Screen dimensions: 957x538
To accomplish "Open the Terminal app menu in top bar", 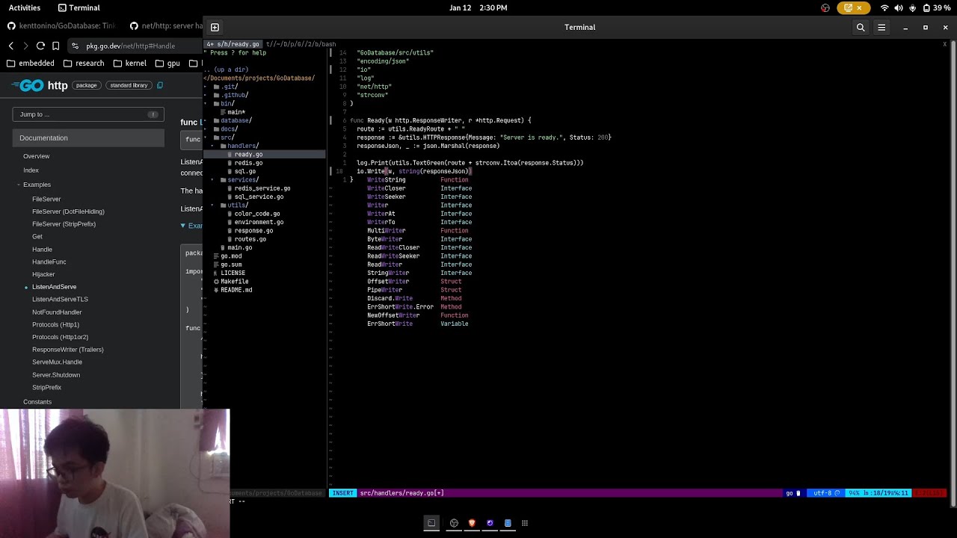I will 79,7.
